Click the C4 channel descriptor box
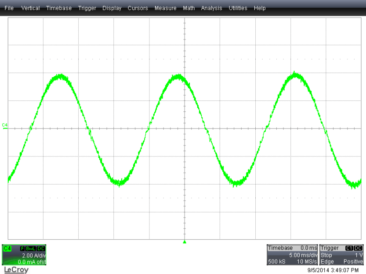The width and height of the screenshot is (366, 274). click(x=24, y=255)
